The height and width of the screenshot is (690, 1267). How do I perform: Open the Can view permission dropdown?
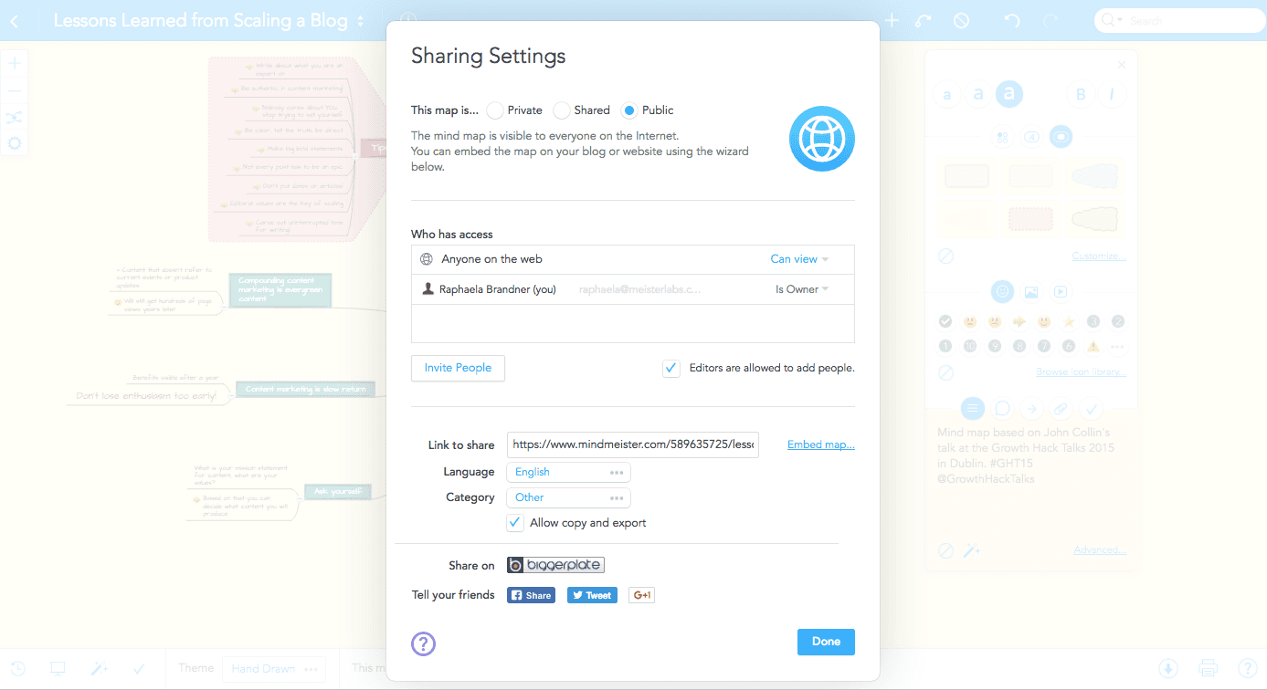pos(799,259)
